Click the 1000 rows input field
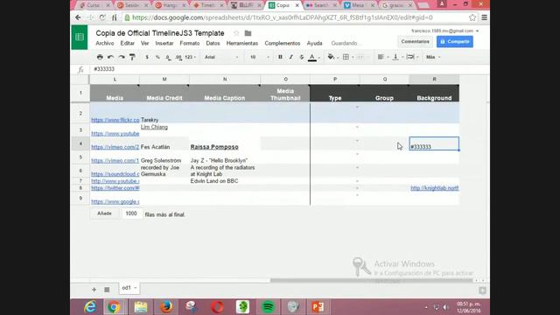The width and height of the screenshot is (560, 315). [x=131, y=213]
